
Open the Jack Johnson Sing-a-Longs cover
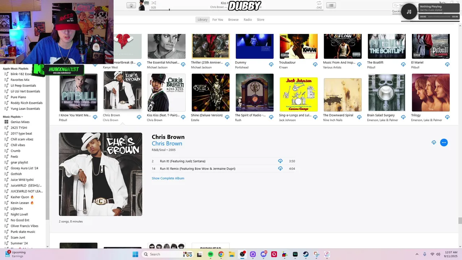coord(298,94)
